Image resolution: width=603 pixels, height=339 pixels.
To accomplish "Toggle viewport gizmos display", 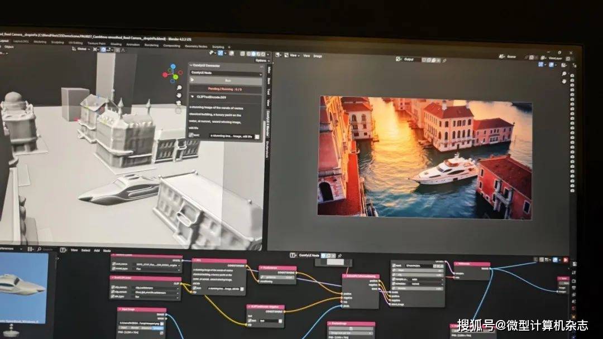I will click(221, 53).
